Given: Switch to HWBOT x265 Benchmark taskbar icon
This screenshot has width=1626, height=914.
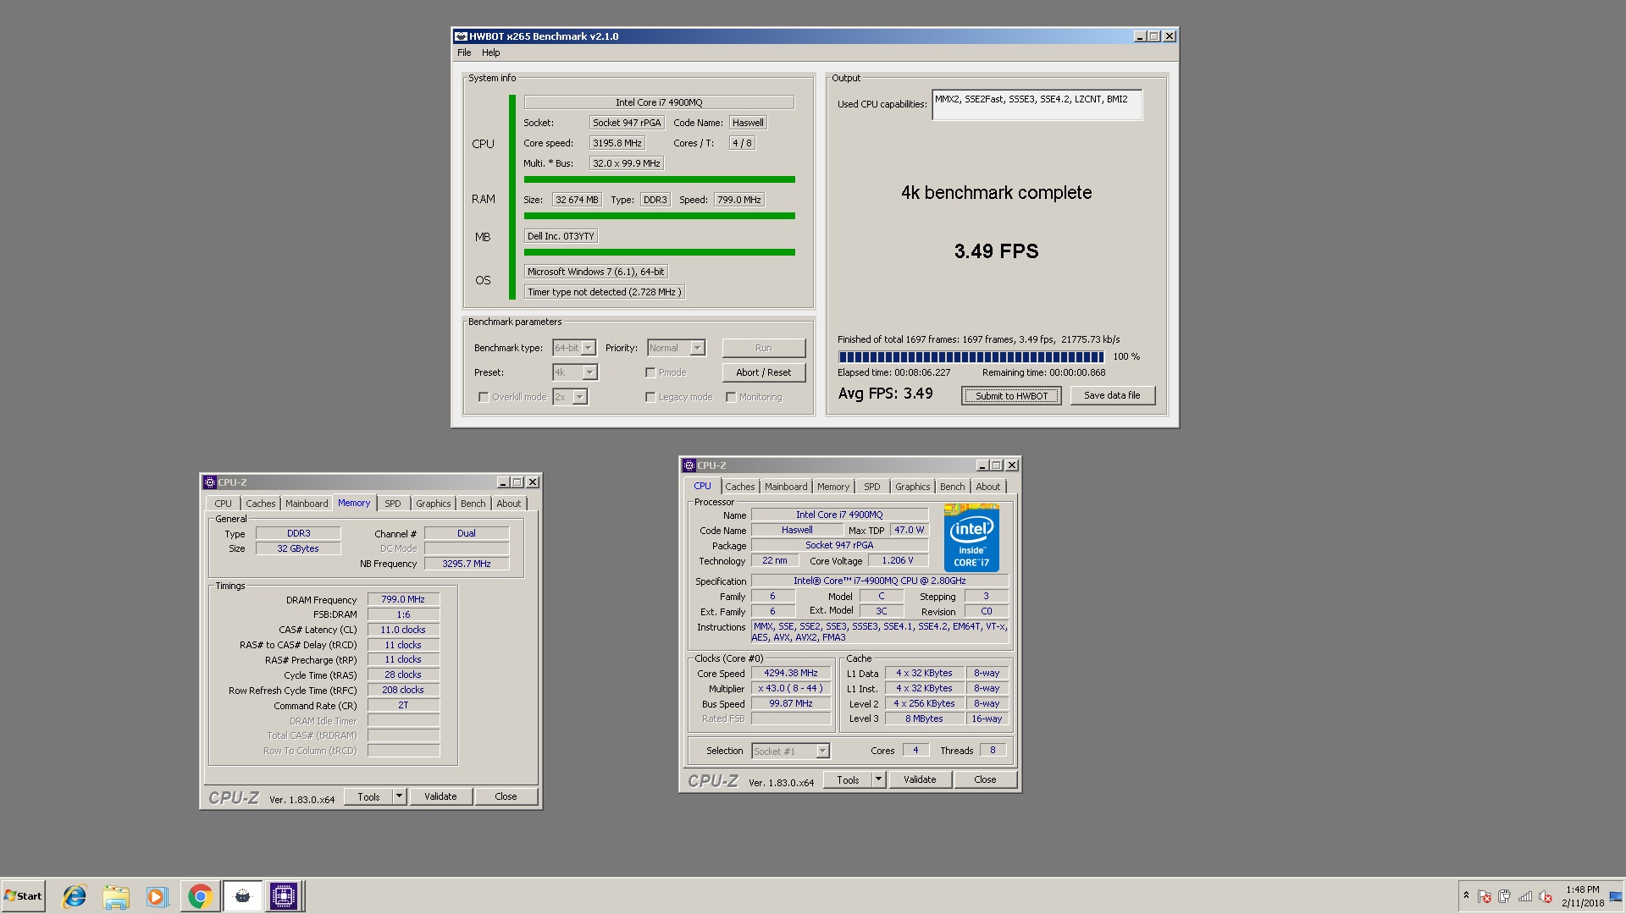Looking at the screenshot, I should 242,896.
